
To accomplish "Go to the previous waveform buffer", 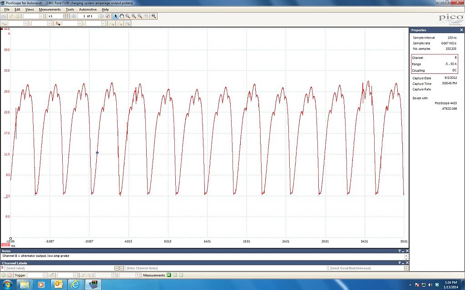I will pyautogui.click(x=73, y=16).
